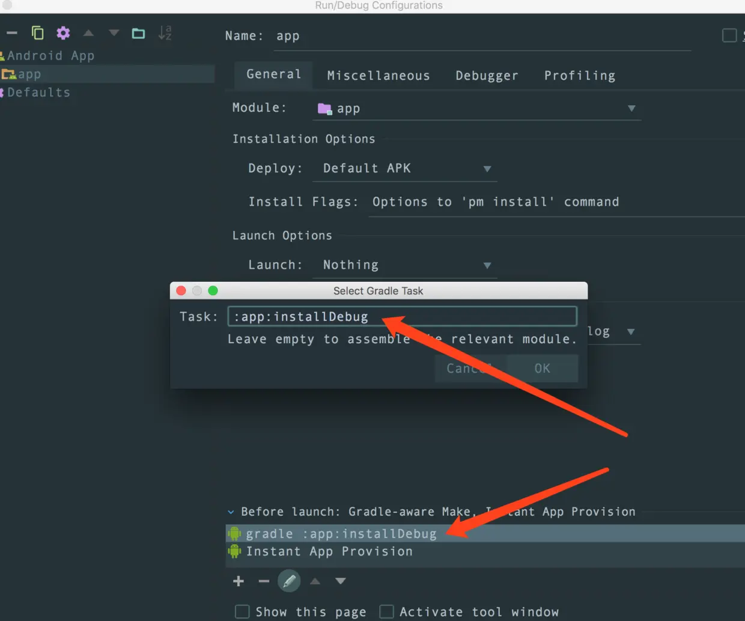745x621 pixels.
Task: Move configuration down in the list toolbar
Action: [x=114, y=33]
